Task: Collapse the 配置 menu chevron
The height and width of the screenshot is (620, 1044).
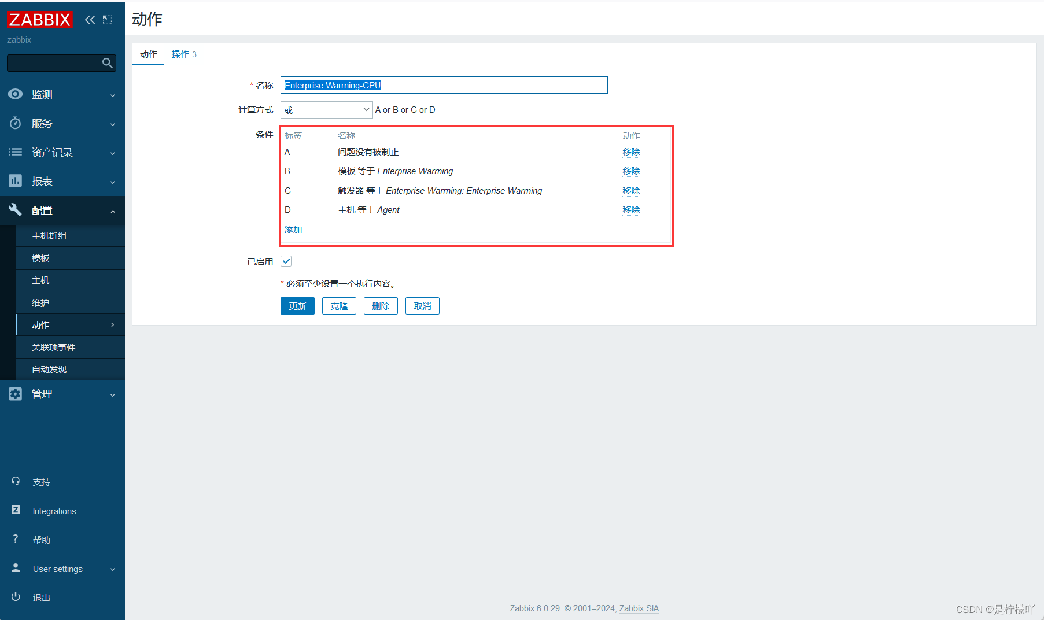Action: pos(113,211)
